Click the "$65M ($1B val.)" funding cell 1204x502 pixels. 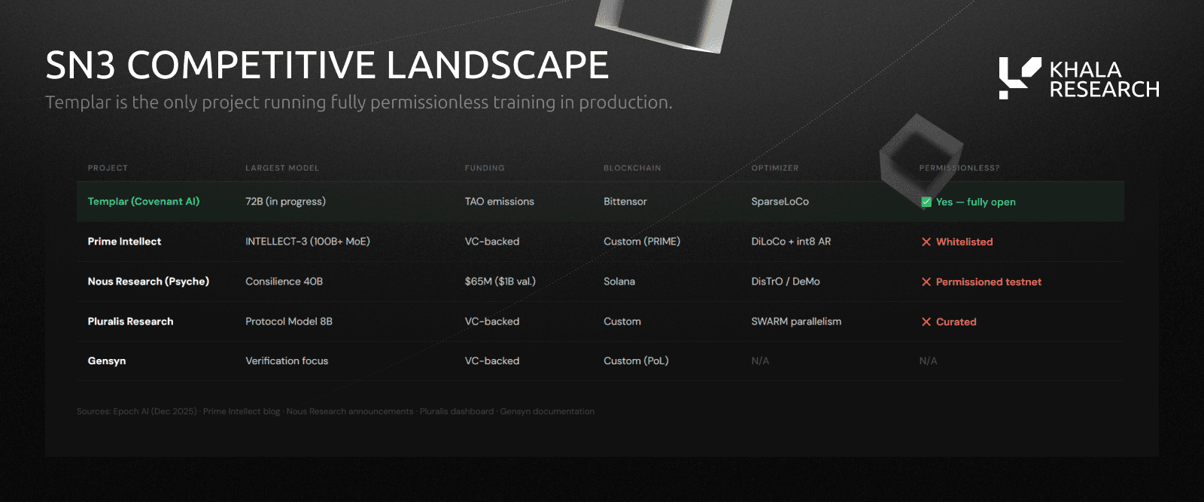500,281
